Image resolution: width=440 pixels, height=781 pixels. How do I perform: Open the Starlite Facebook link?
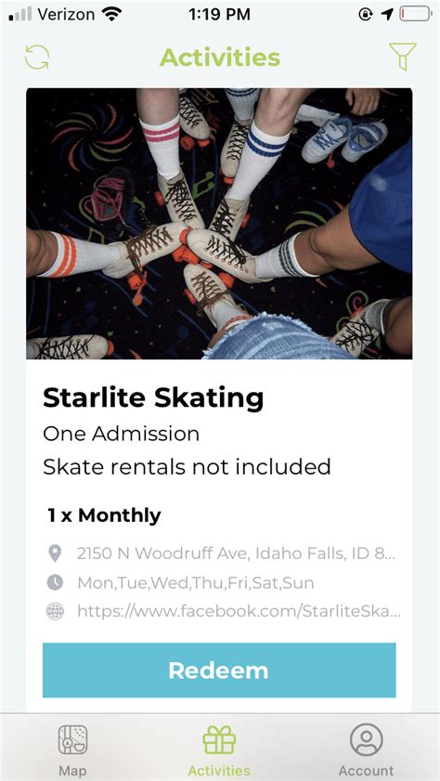pos(239,612)
